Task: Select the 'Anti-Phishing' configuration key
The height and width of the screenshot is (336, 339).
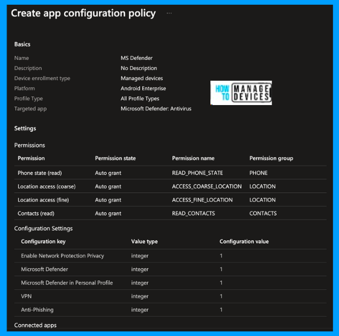Action: (37, 310)
